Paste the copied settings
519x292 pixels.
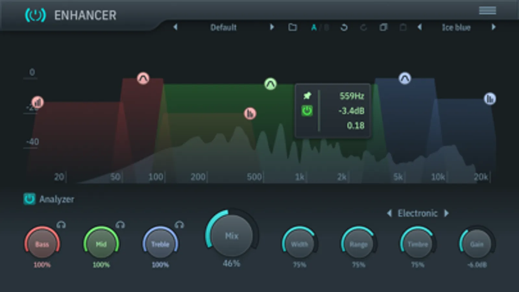coord(403,27)
